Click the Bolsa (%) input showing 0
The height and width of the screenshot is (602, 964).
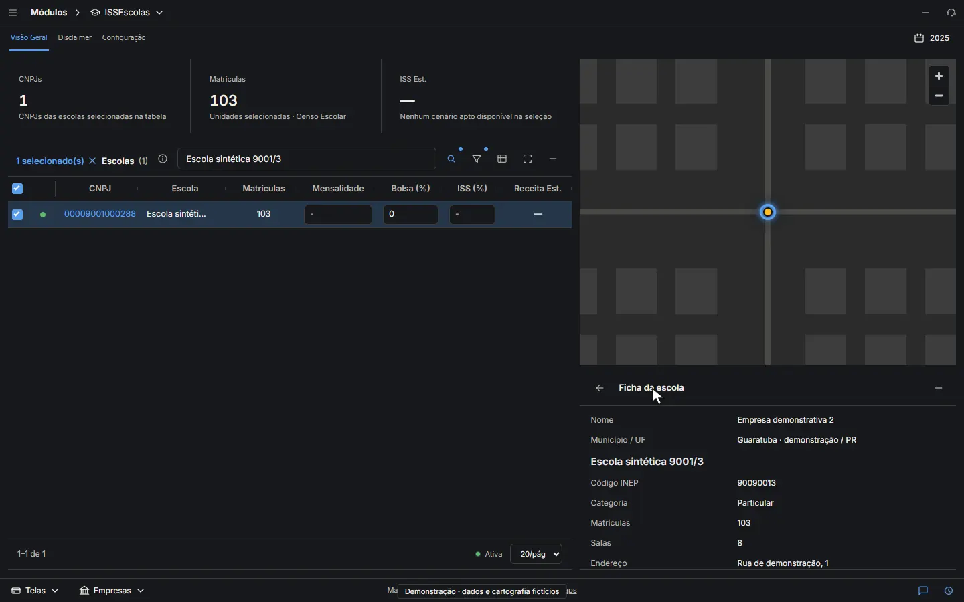pos(411,215)
